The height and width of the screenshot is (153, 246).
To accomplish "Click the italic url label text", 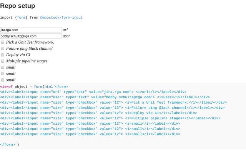I will (x=66, y=29).
